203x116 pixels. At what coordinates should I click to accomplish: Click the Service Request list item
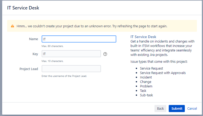[151, 68]
